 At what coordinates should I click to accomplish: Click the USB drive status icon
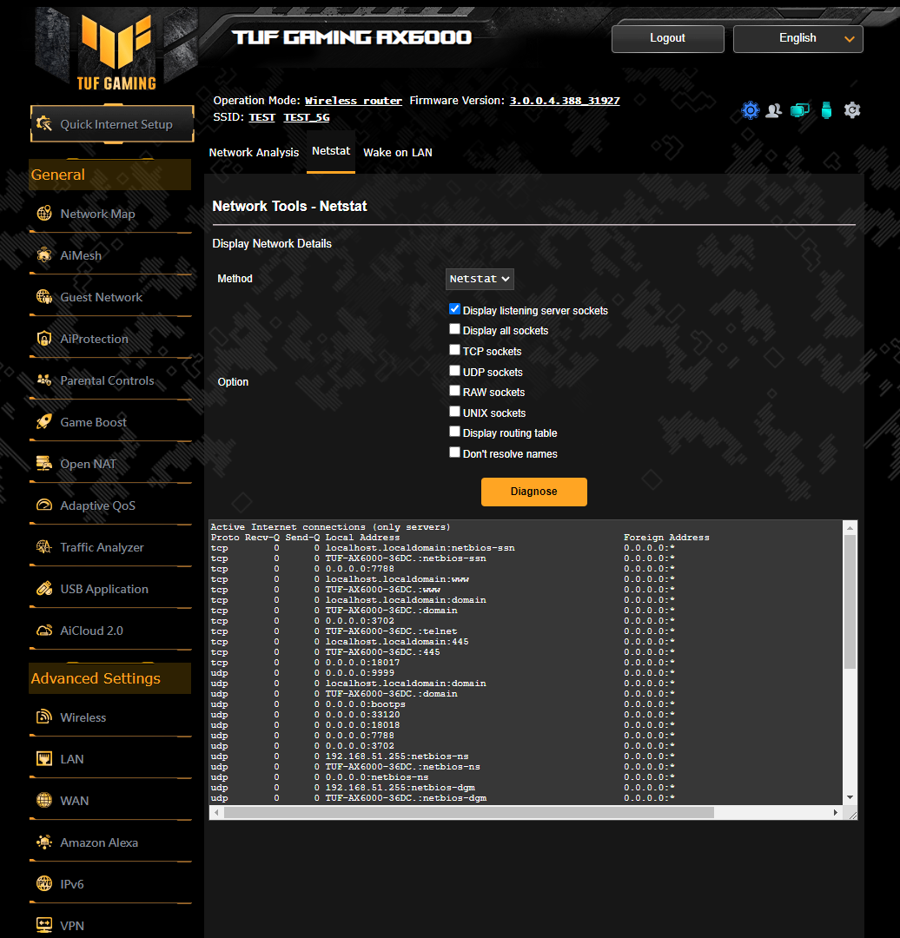click(826, 110)
